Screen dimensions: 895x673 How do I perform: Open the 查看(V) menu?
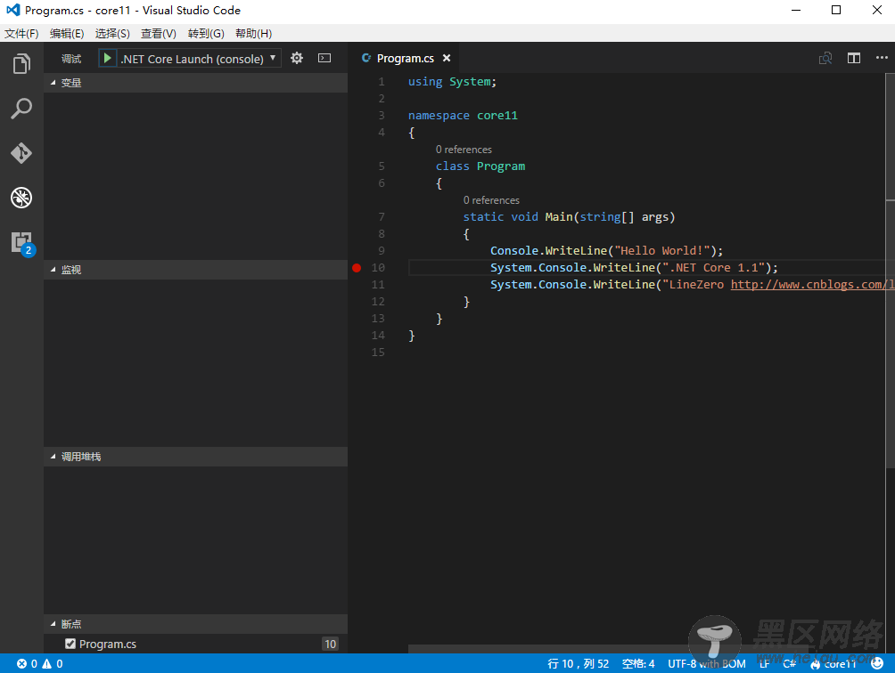tap(158, 34)
